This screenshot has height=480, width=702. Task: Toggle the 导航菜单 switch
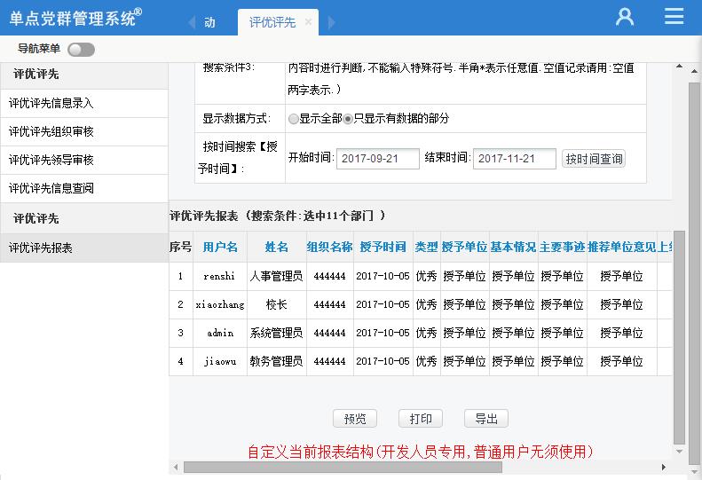point(81,50)
